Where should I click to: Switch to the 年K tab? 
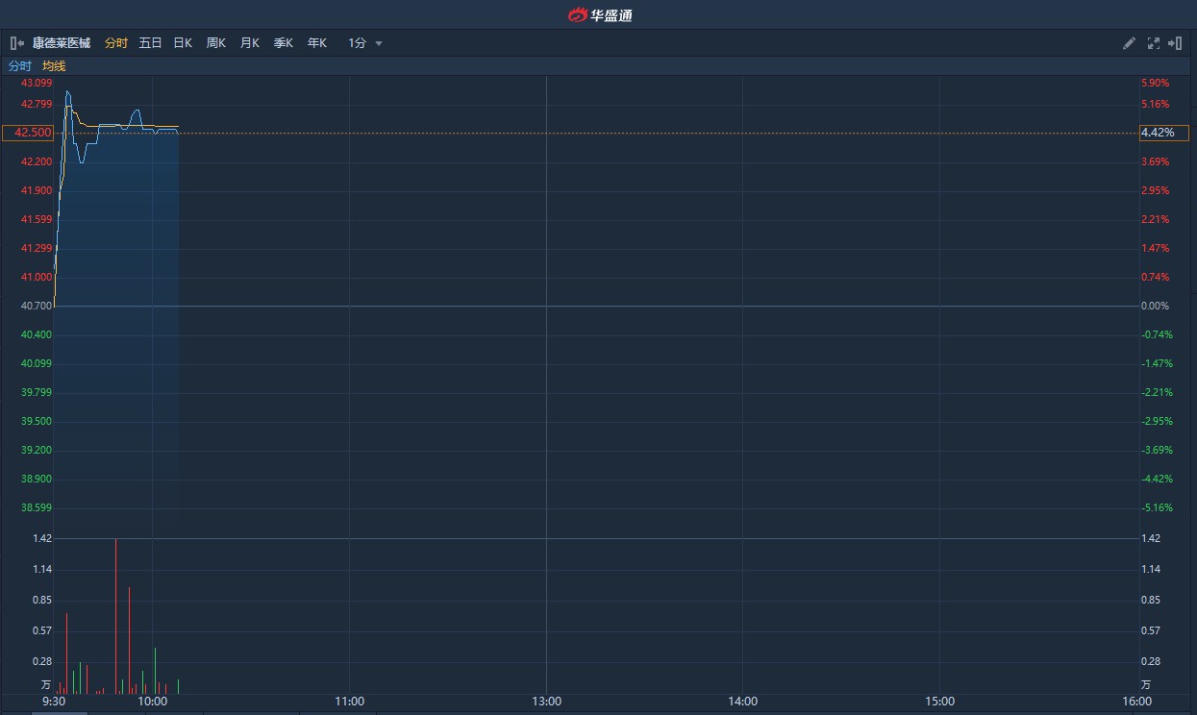(x=317, y=43)
